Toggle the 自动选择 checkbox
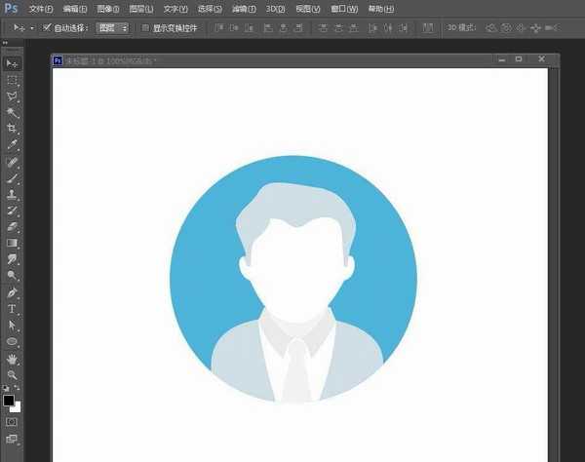Image resolution: width=585 pixels, height=462 pixels. (47, 28)
